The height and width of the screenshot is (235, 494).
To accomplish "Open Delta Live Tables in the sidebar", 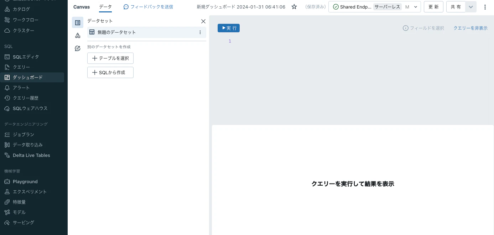I will [x=32, y=155].
